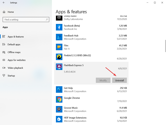Click the Apps & features page heading
Image resolution: width=166 pixels, height=125 pixels.
[x=71, y=12]
